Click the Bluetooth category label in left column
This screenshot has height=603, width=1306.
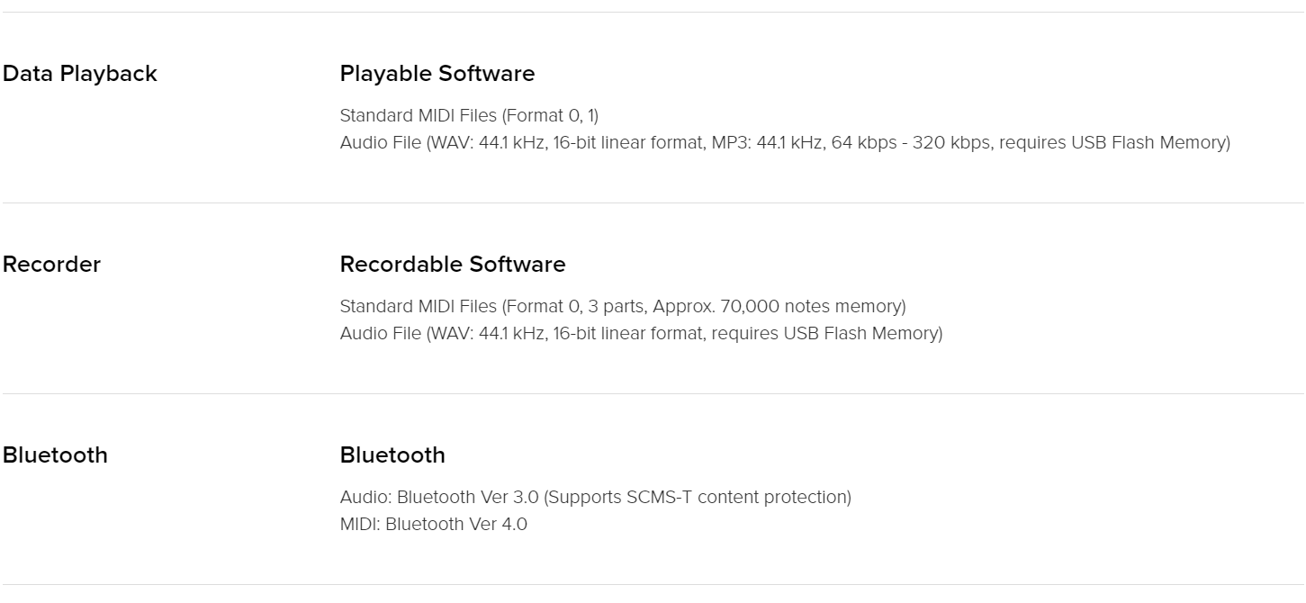[x=55, y=455]
